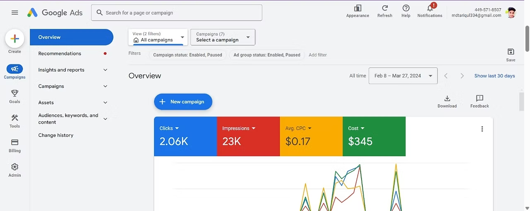Viewport: 530px width, 211px height.
Task: Click the search for page or campaign field
Action: (177, 13)
